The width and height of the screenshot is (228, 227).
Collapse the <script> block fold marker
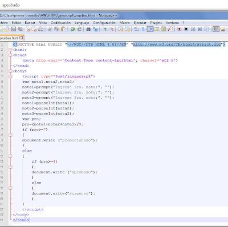coord(10,76)
